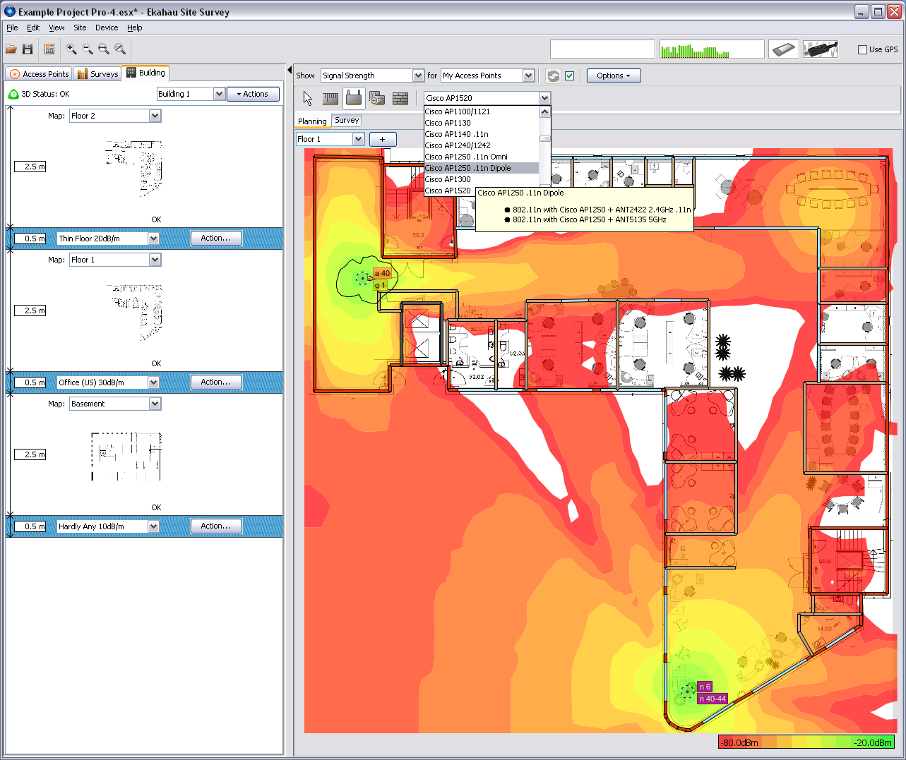Expand the Building 1 dropdown
The width and height of the screenshot is (906, 760).
[219, 94]
